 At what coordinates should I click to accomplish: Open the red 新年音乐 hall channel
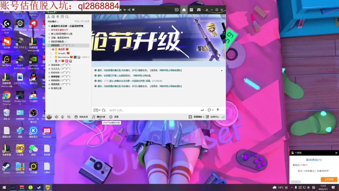click(59, 30)
